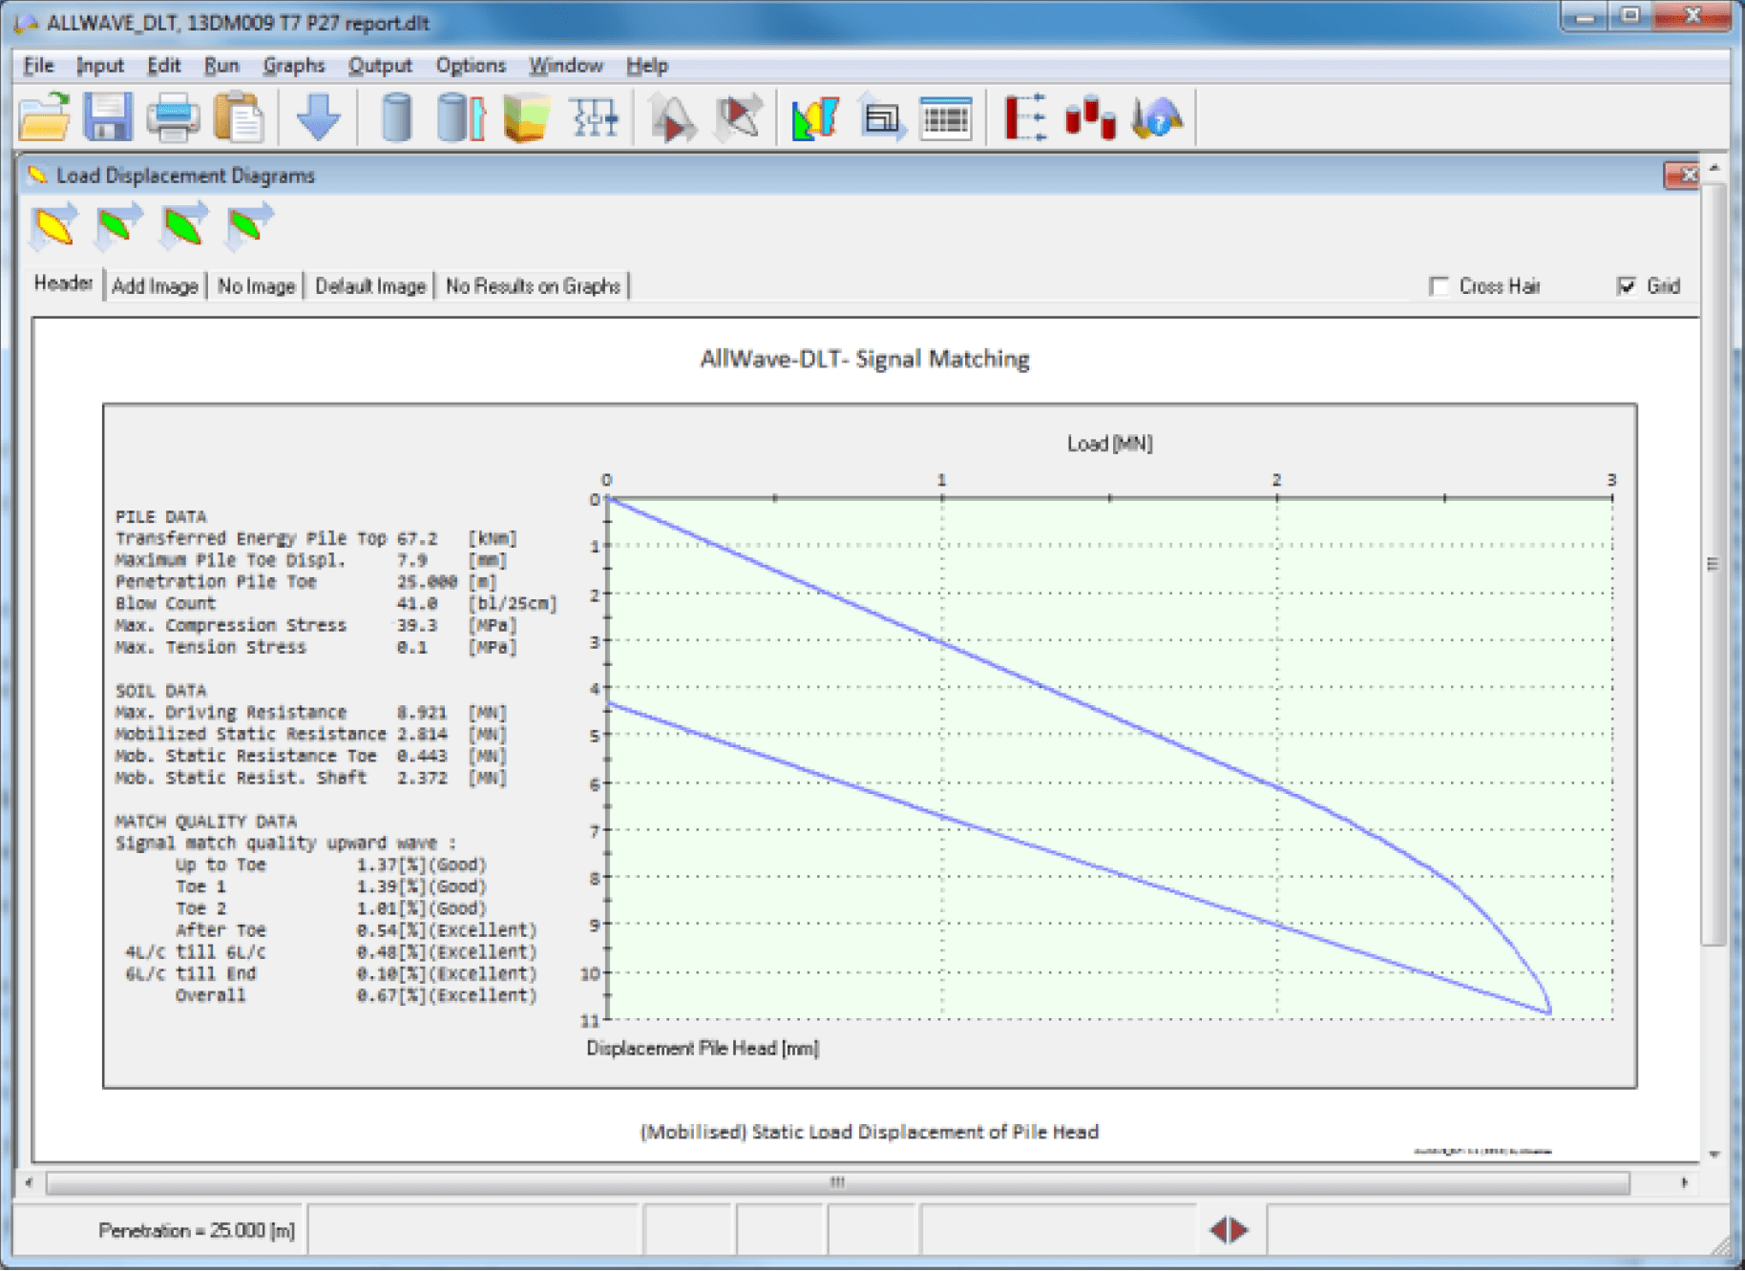Viewport: 1745px width, 1271px height.
Task: Enable the Cross Hair checkbox
Action: click(1439, 286)
